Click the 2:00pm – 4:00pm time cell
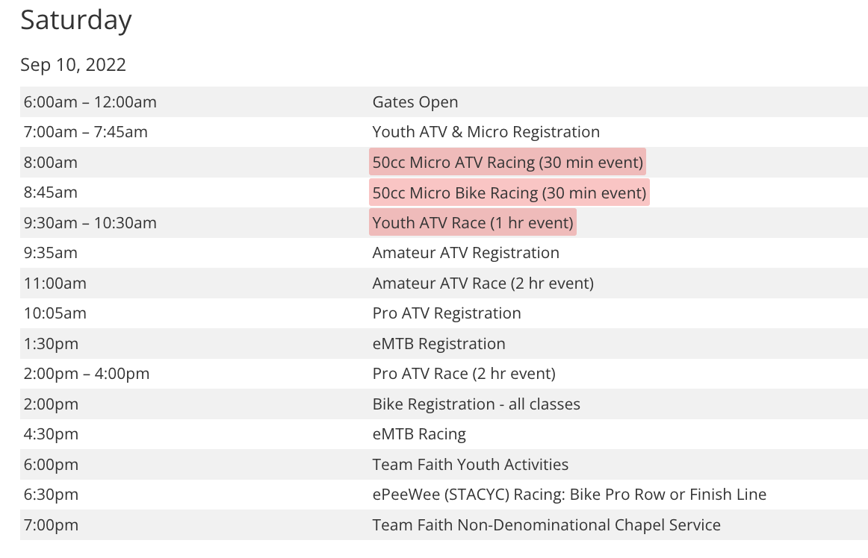Image resolution: width=868 pixels, height=558 pixels. point(86,374)
